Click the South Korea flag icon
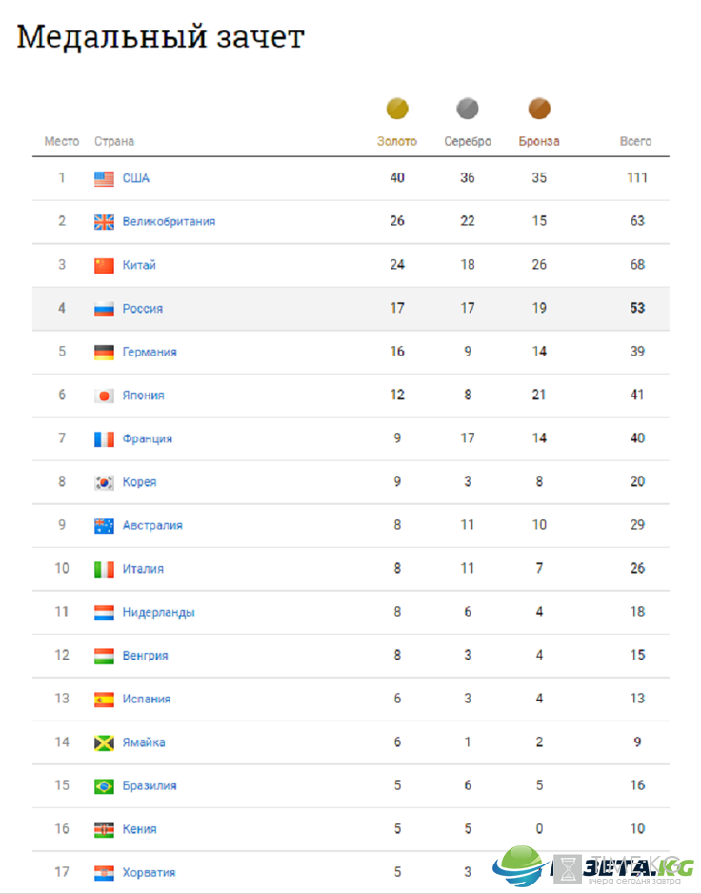Screen dimensions: 701x894 (x=104, y=482)
